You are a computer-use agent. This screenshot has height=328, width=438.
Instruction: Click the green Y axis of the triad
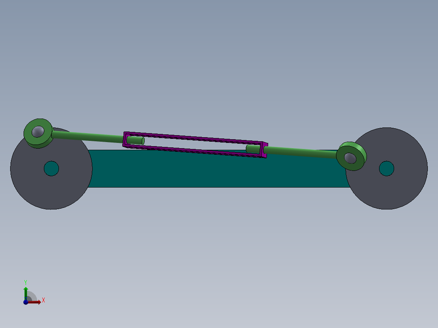[26, 293]
